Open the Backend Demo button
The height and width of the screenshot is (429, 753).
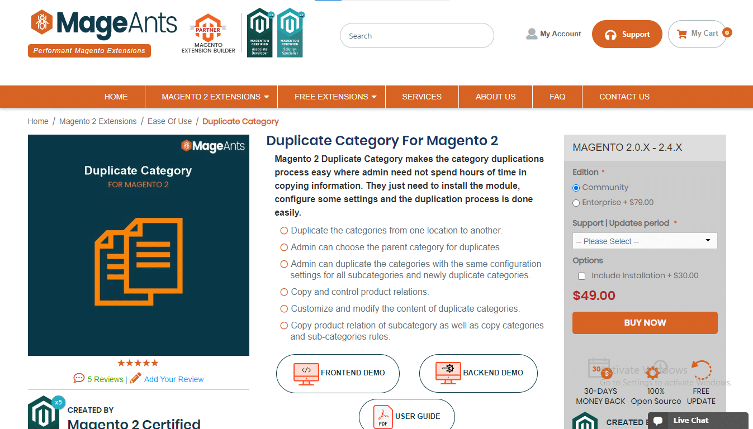coord(478,373)
